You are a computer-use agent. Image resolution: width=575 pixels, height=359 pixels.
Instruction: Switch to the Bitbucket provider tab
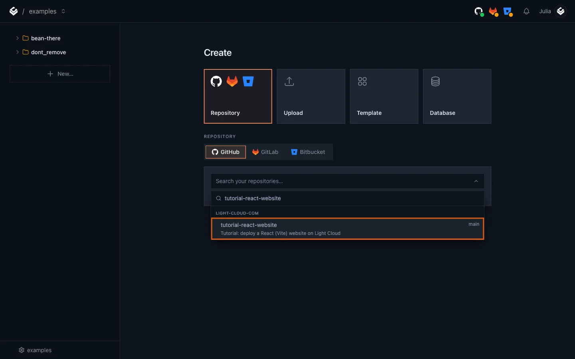tap(308, 152)
